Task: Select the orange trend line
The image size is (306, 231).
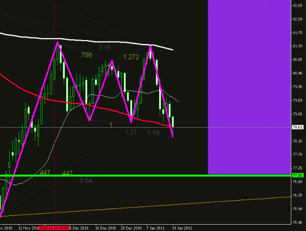Action: [145, 206]
